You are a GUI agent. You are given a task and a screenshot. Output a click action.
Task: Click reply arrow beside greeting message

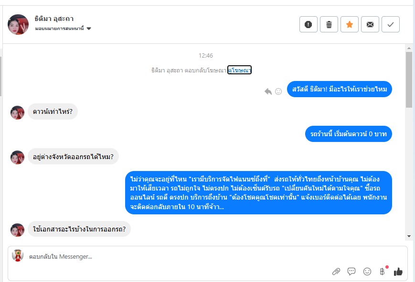(268, 91)
